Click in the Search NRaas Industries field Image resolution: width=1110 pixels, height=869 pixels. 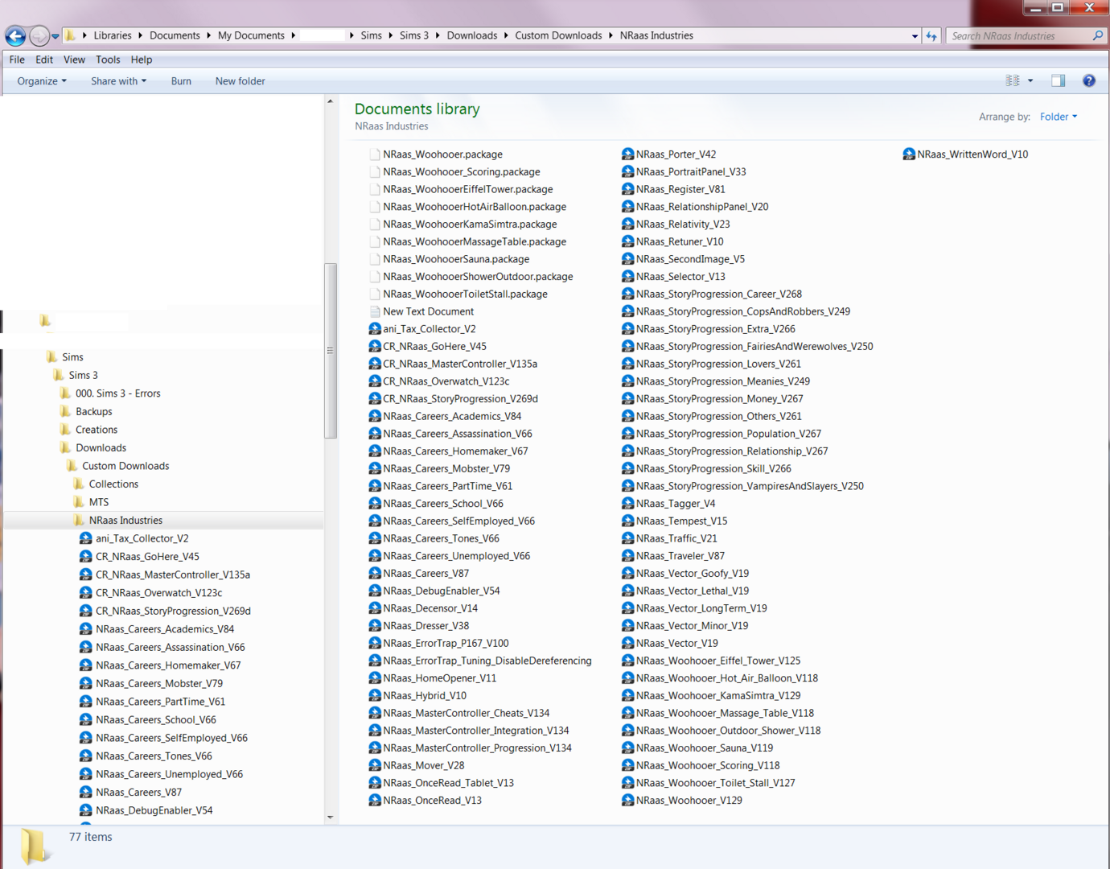click(x=1019, y=36)
